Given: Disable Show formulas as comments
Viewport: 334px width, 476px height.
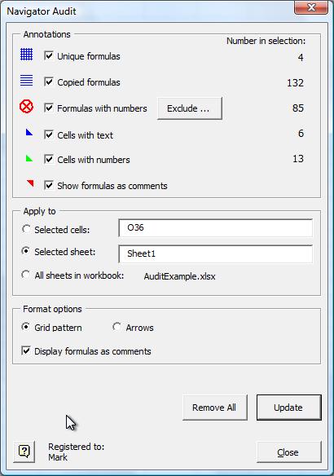Looking at the screenshot, I should 49,185.
